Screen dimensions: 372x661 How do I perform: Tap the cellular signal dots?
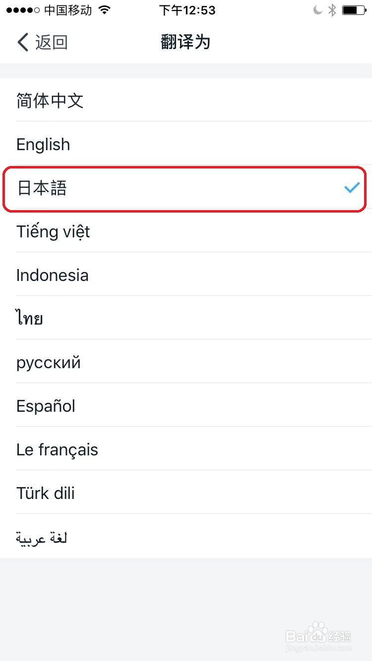coord(23,10)
